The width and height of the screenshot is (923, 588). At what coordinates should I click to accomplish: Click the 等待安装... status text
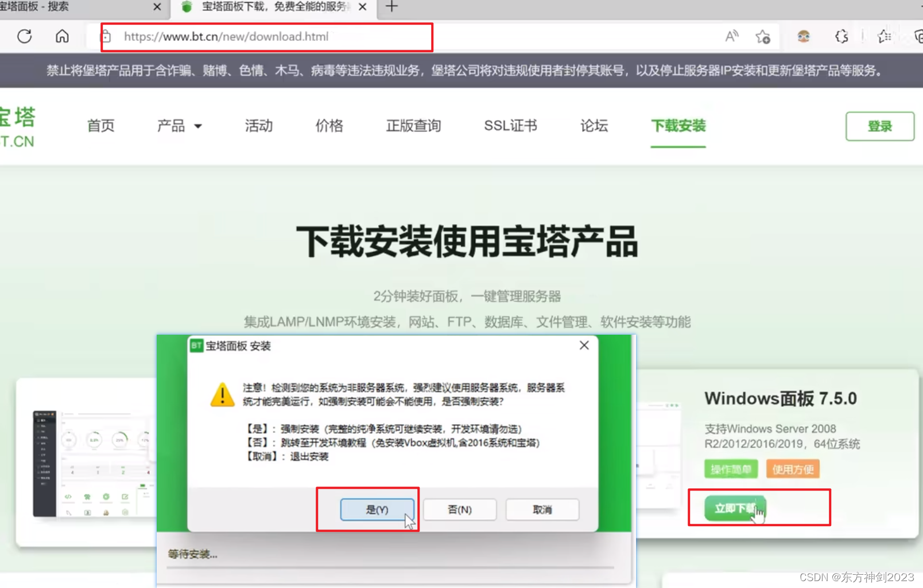(x=193, y=554)
